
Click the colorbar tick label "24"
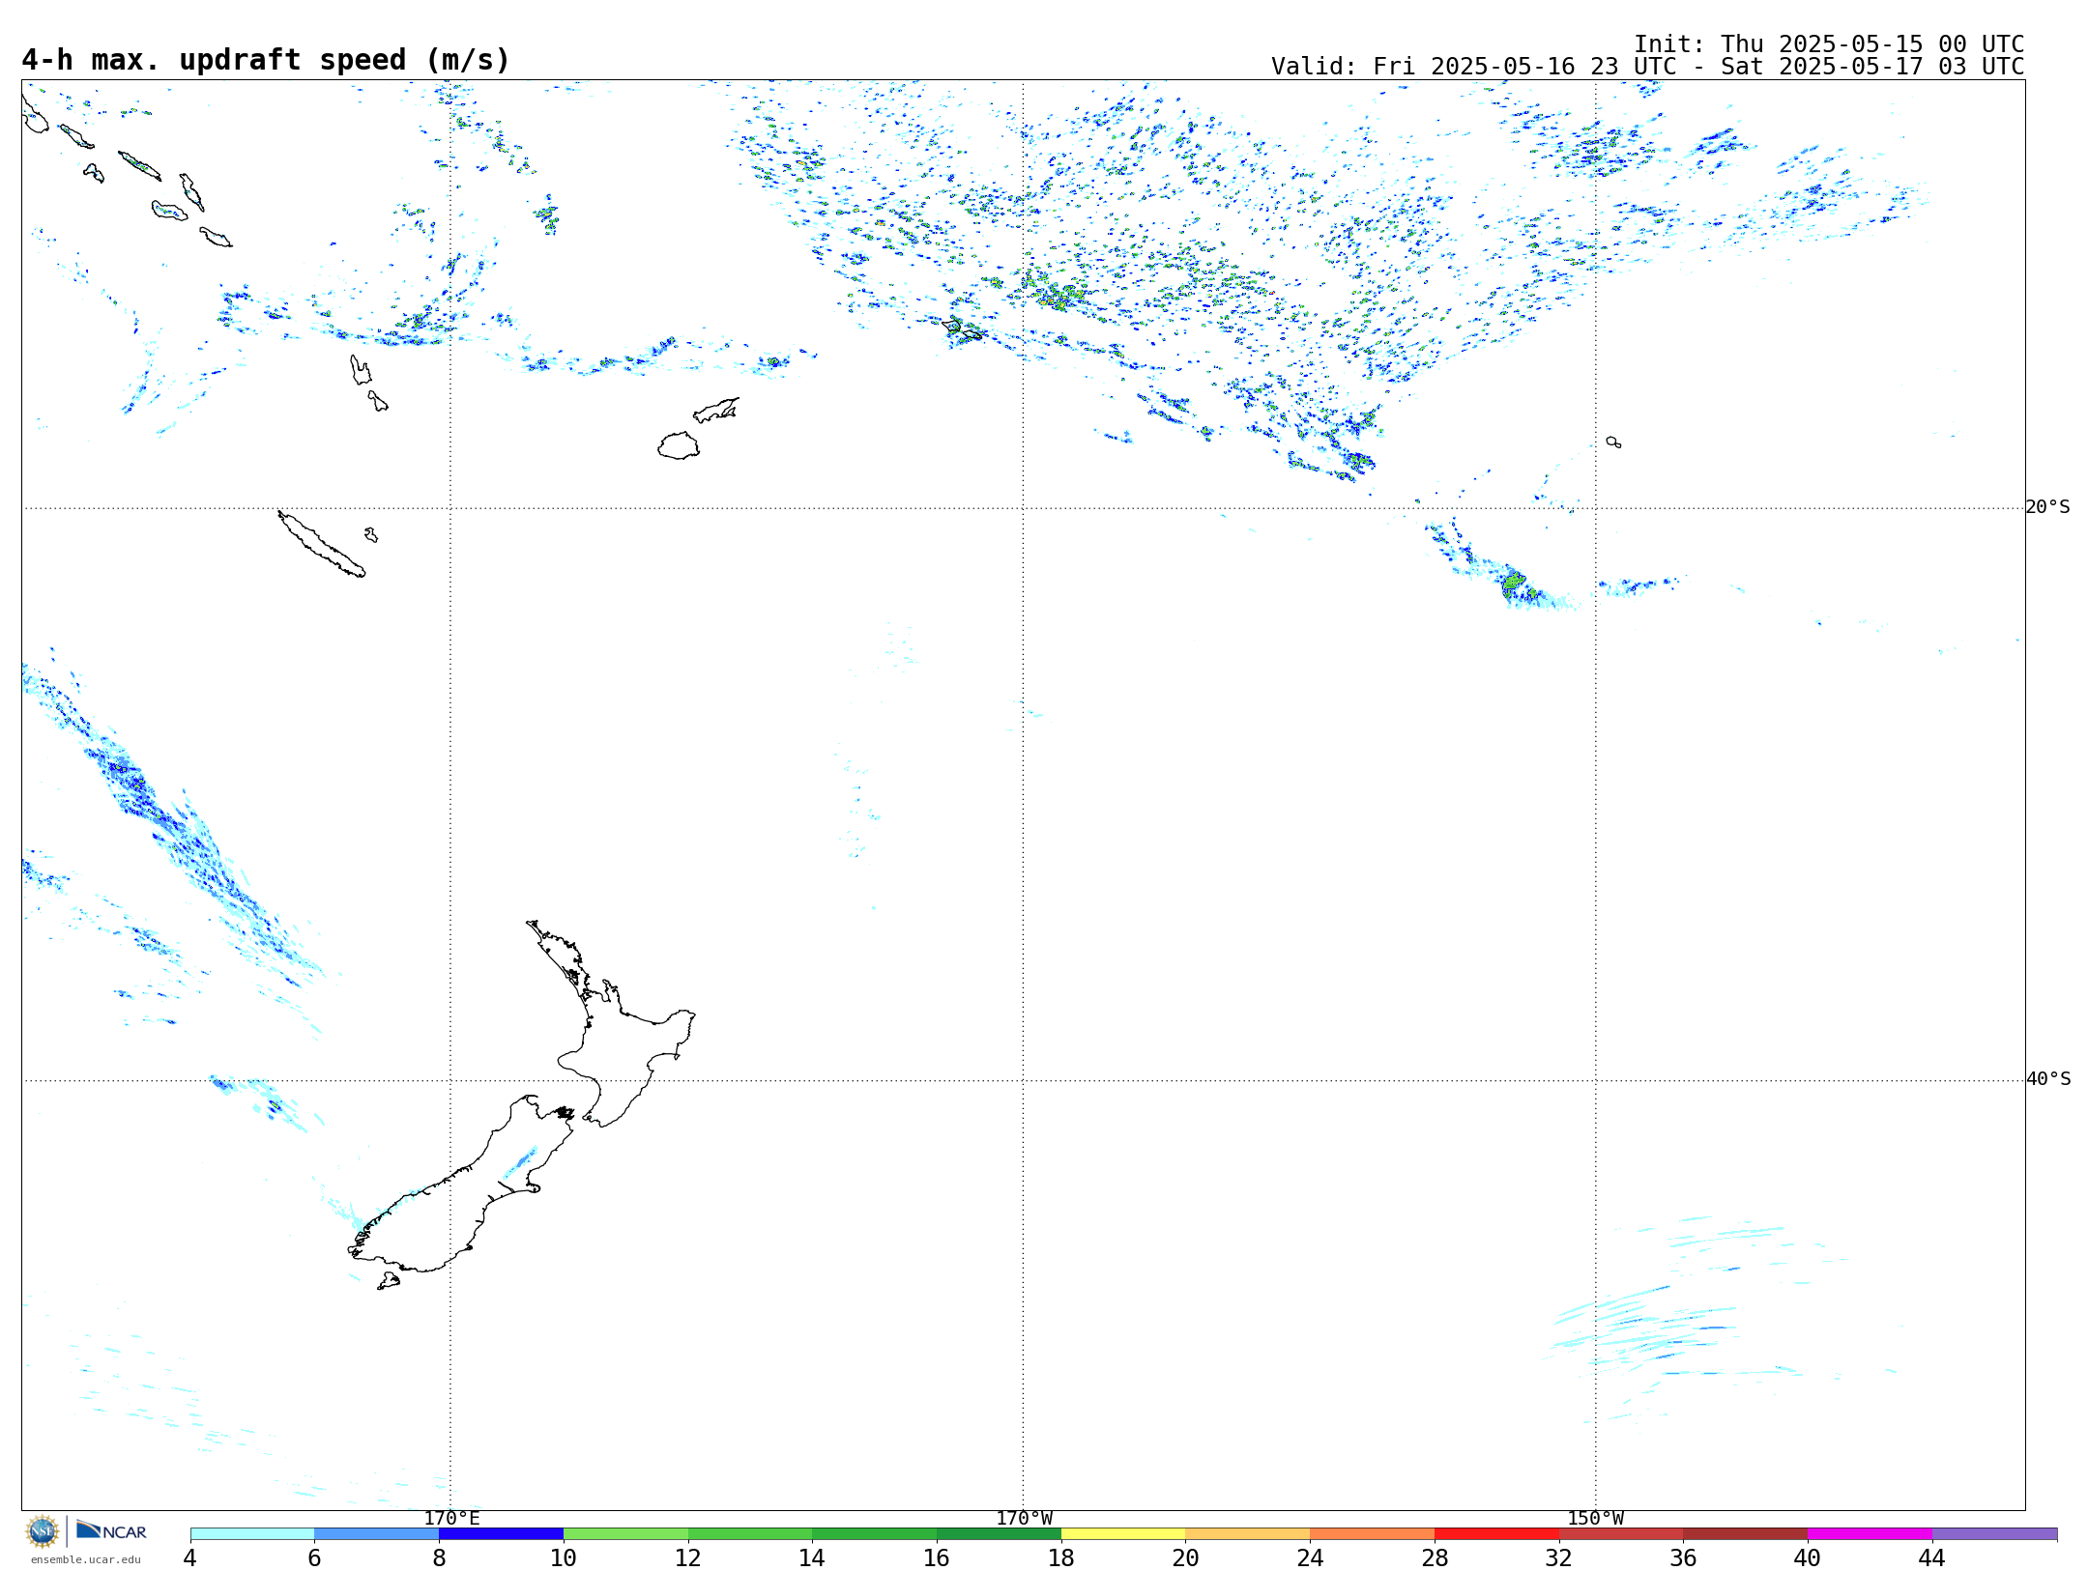[1310, 1557]
